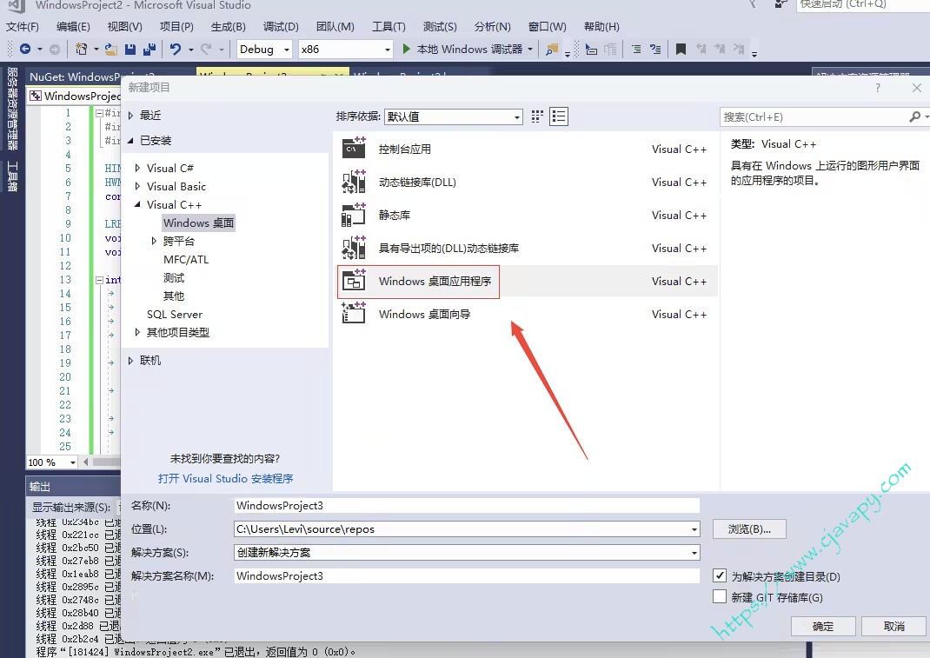Switch templates to small icons view
The width and height of the screenshot is (930, 658).
537,116
